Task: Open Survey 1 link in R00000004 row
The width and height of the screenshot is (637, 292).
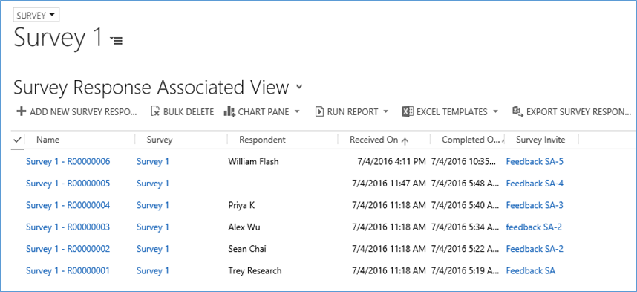Action: (x=153, y=205)
